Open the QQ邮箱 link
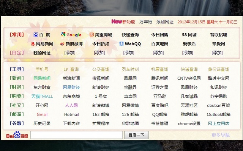 coord(159,114)
